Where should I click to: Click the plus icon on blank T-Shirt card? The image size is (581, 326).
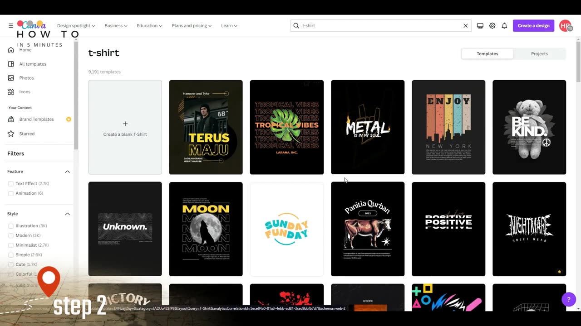tap(125, 124)
